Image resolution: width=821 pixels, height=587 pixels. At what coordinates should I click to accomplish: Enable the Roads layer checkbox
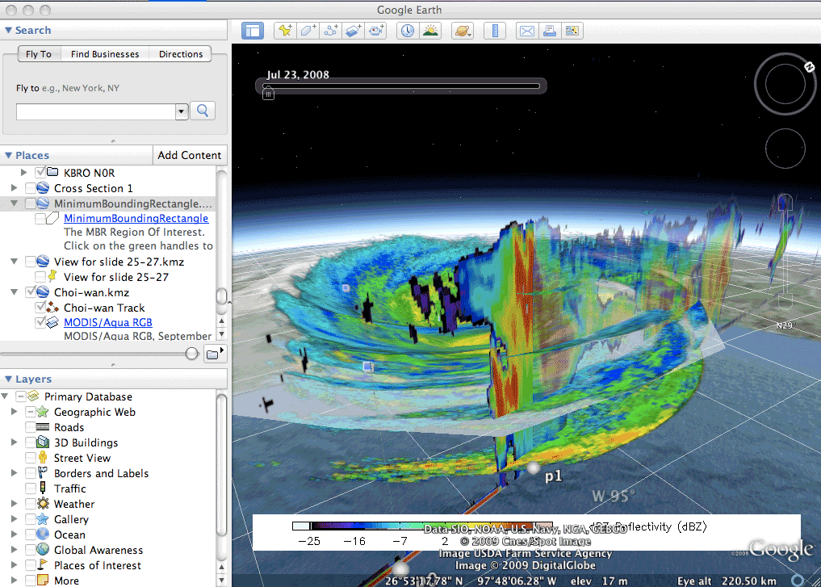click(31, 427)
